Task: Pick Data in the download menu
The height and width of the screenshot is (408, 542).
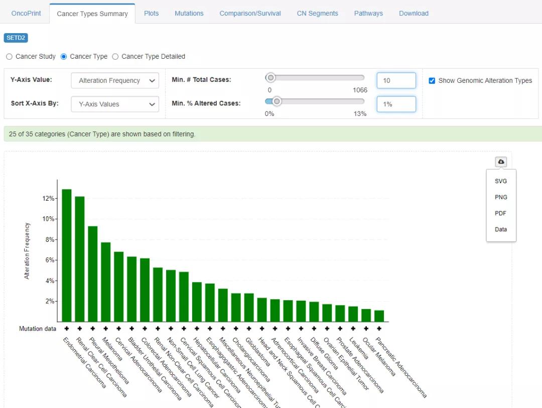Action: (x=501, y=229)
